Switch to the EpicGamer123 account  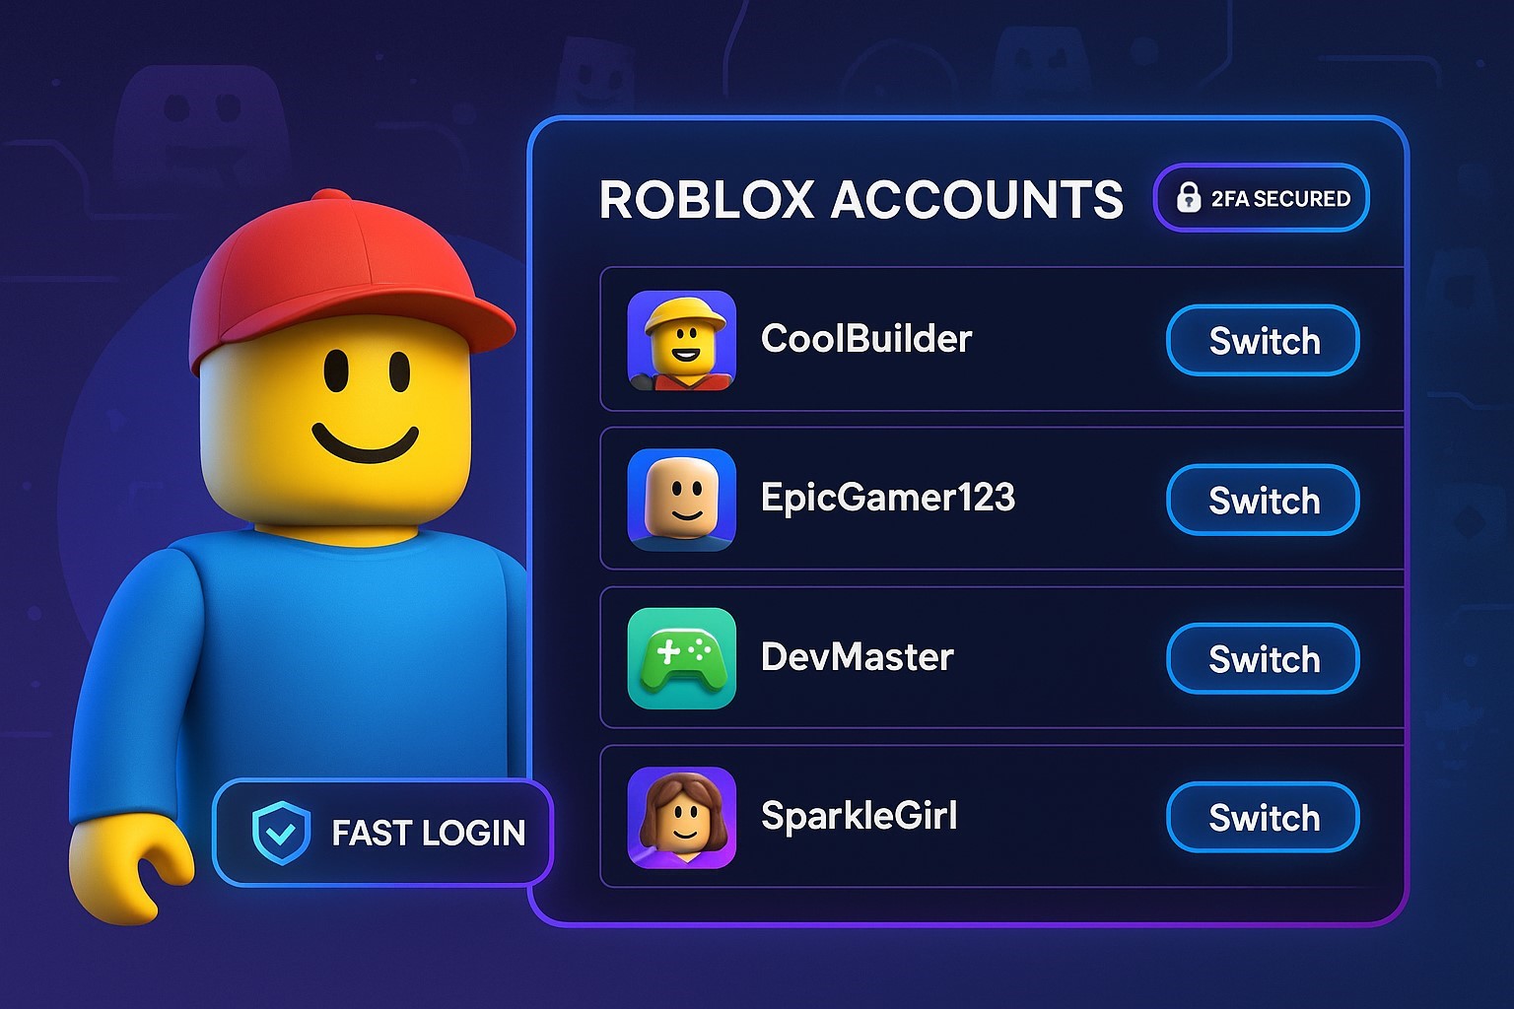pos(1263,501)
